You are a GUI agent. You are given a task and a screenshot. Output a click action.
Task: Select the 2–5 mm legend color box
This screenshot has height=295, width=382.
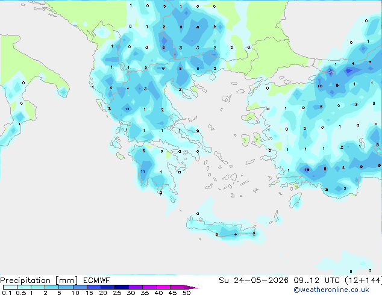tap(52, 287)
